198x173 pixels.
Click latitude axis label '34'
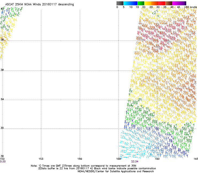coord(2,99)
